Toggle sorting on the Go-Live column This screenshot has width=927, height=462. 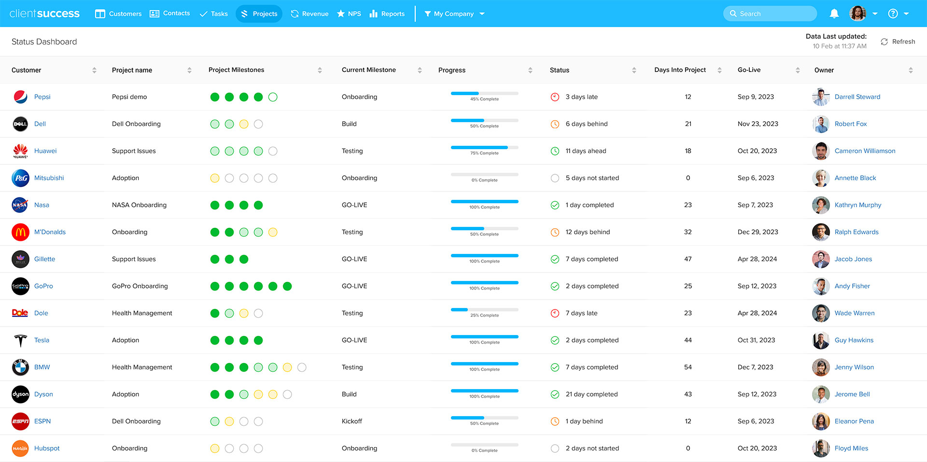[x=797, y=70]
